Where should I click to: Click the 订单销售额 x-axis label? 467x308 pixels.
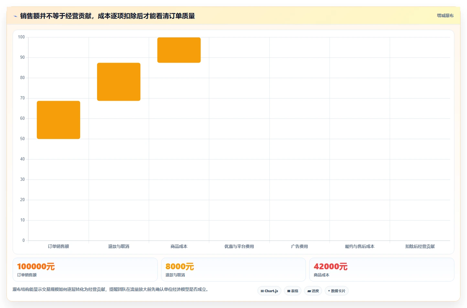pos(59,246)
